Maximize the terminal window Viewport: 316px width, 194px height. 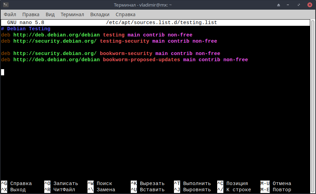pyautogui.click(x=299, y=5)
